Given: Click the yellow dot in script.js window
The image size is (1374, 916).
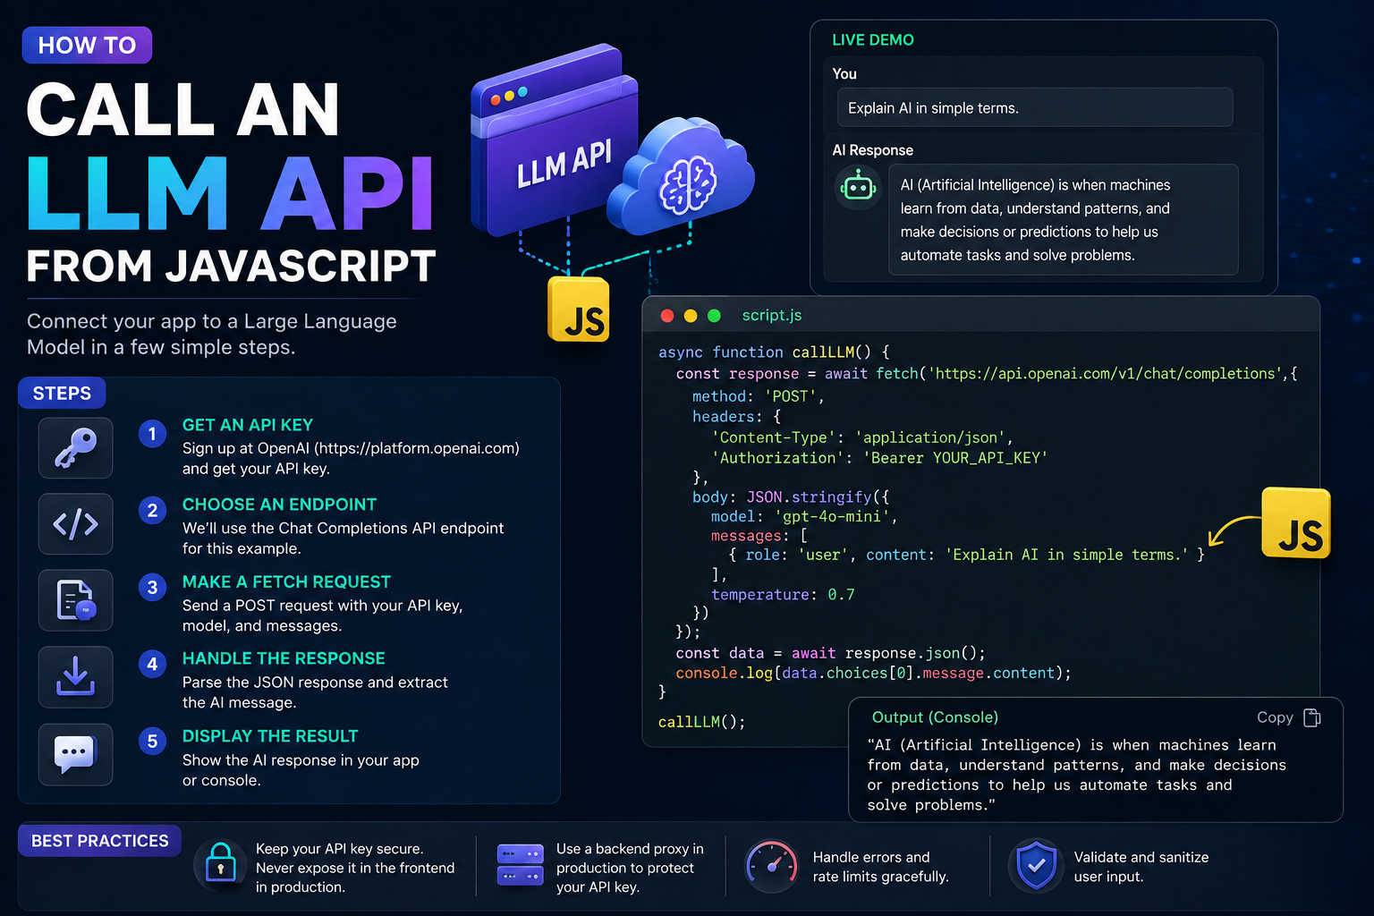Looking at the screenshot, I should click(691, 316).
